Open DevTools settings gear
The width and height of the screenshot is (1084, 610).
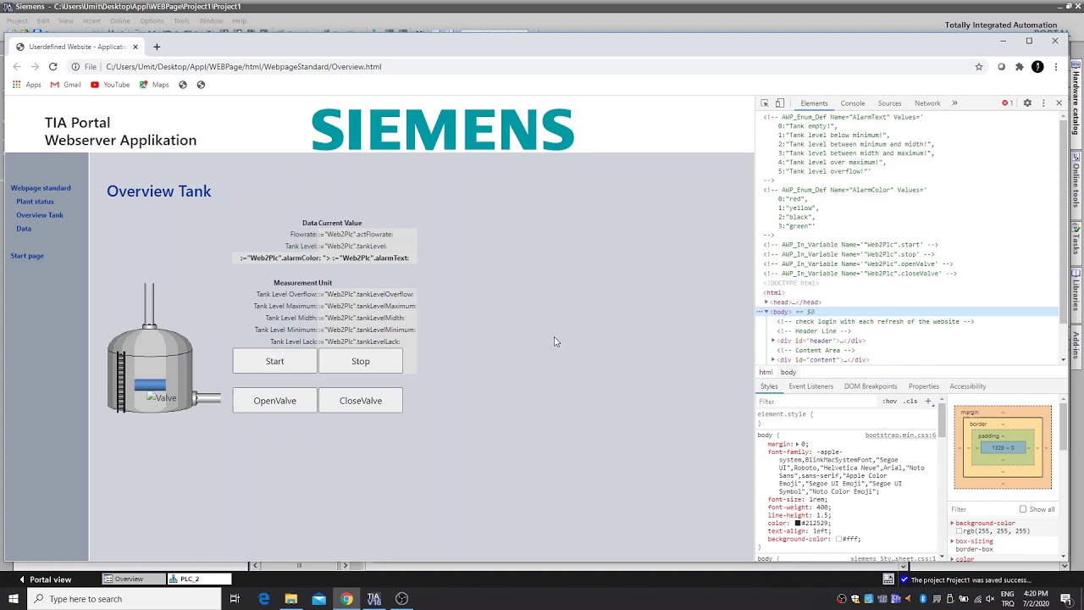click(1027, 103)
